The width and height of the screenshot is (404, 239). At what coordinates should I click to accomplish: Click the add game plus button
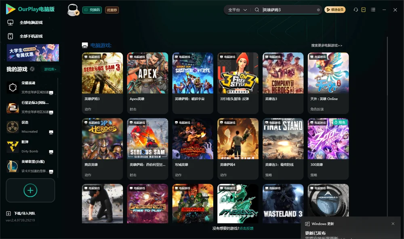pos(30,190)
